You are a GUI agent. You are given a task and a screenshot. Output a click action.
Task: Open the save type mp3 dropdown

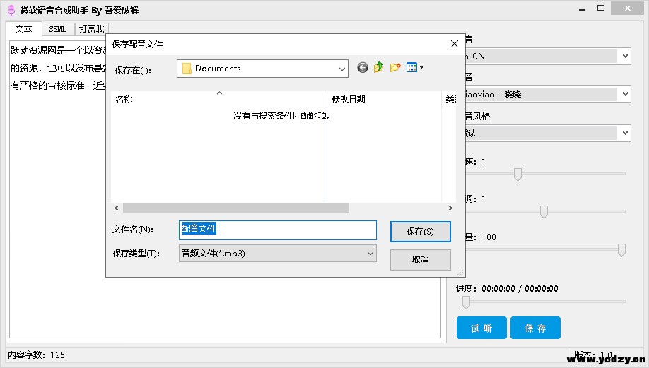coord(370,254)
